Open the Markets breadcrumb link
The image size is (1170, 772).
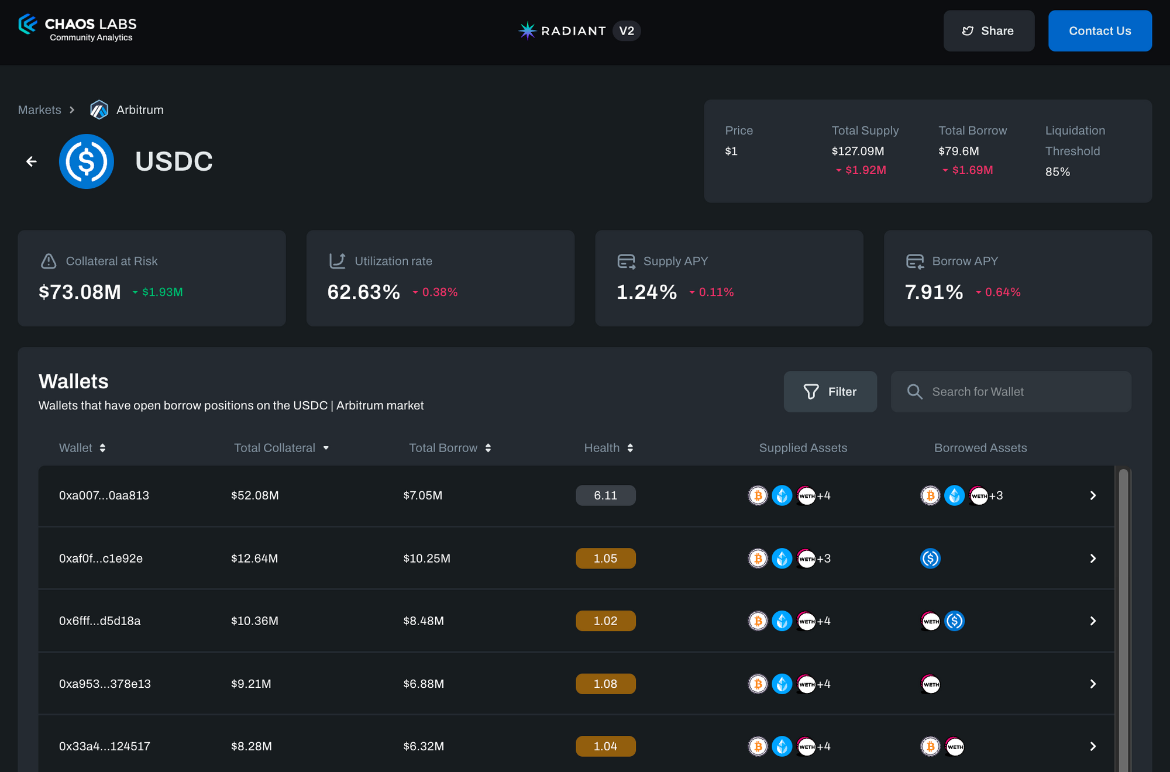[x=39, y=110]
